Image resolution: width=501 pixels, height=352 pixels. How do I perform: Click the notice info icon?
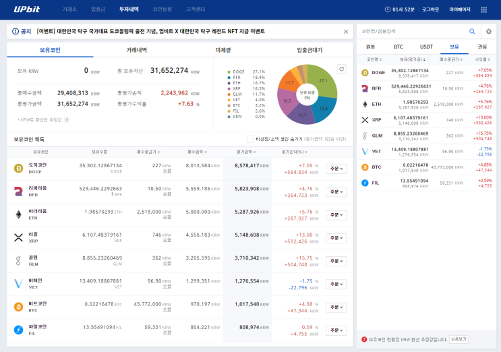(x=16, y=31)
